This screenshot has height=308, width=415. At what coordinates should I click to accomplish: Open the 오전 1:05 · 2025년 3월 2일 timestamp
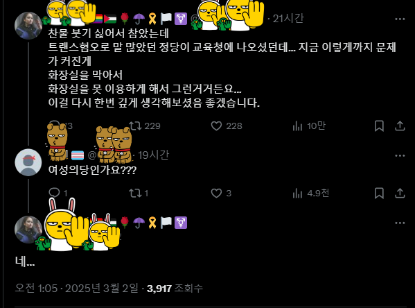(76, 288)
